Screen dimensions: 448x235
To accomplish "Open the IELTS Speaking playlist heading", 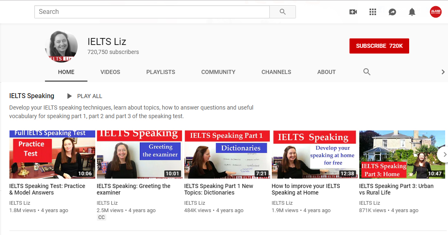I will (x=32, y=96).
